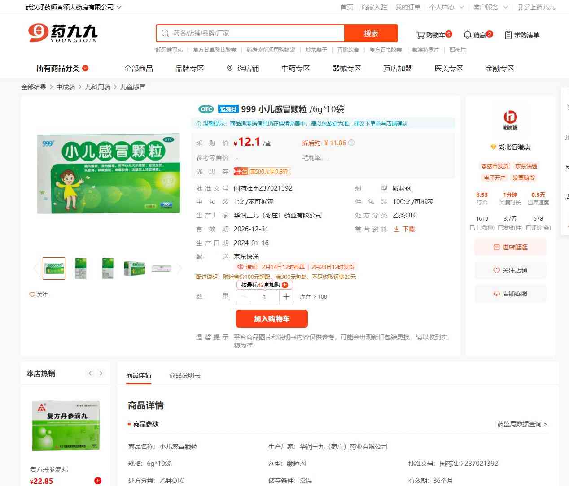Open 中药专区 in the navigation bar
This screenshot has height=486, width=569.
click(x=296, y=68)
